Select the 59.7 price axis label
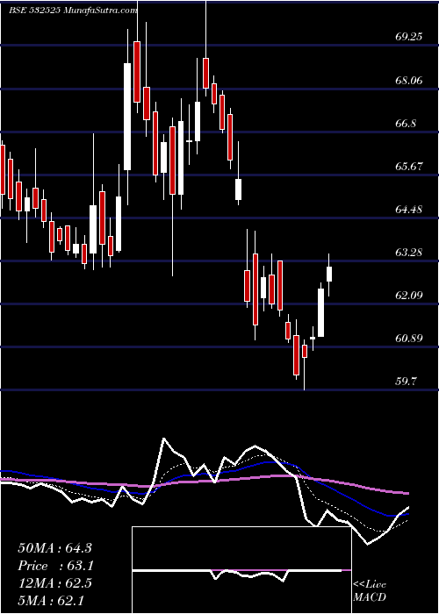Viewport: 439px width, 614px height. click(406, 381)
